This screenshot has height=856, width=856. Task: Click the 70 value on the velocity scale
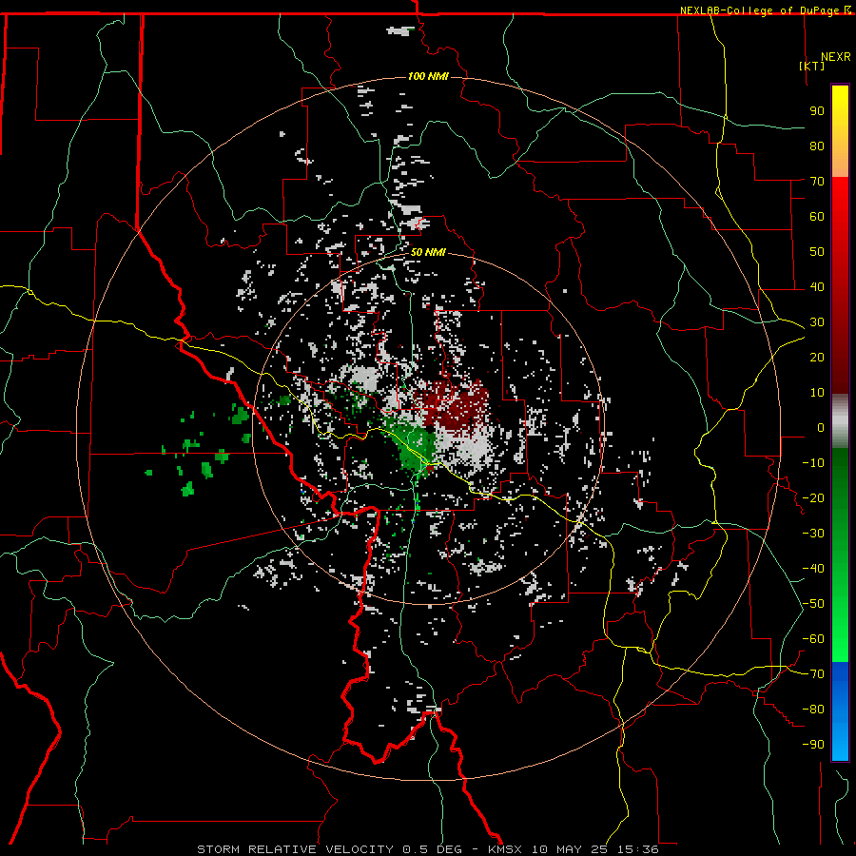(x=817, y=182)
